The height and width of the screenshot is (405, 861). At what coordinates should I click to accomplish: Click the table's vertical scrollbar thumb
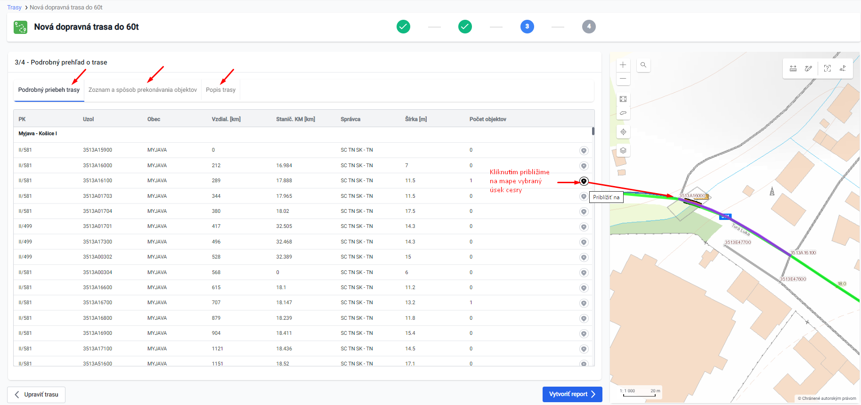click(x=593, y=131)
